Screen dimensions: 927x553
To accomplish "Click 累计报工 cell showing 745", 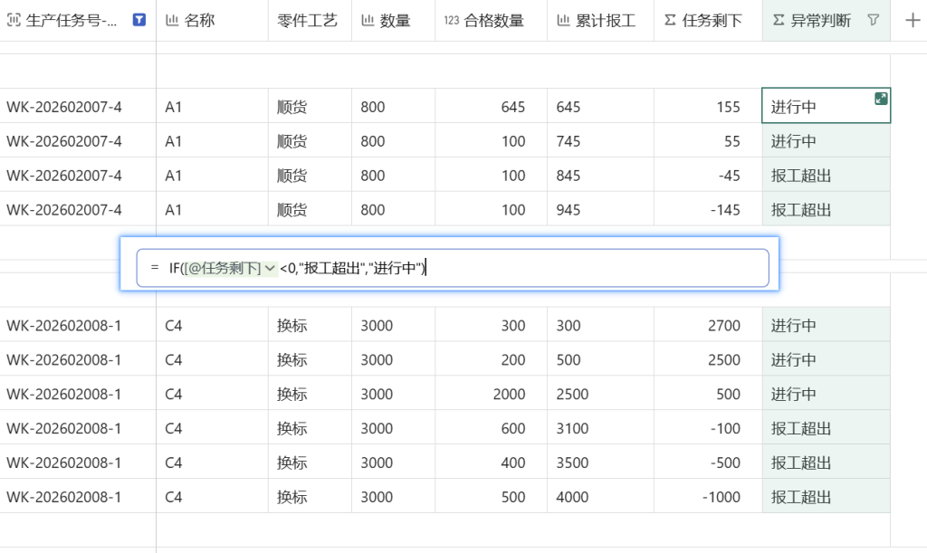I will point(601,140).
